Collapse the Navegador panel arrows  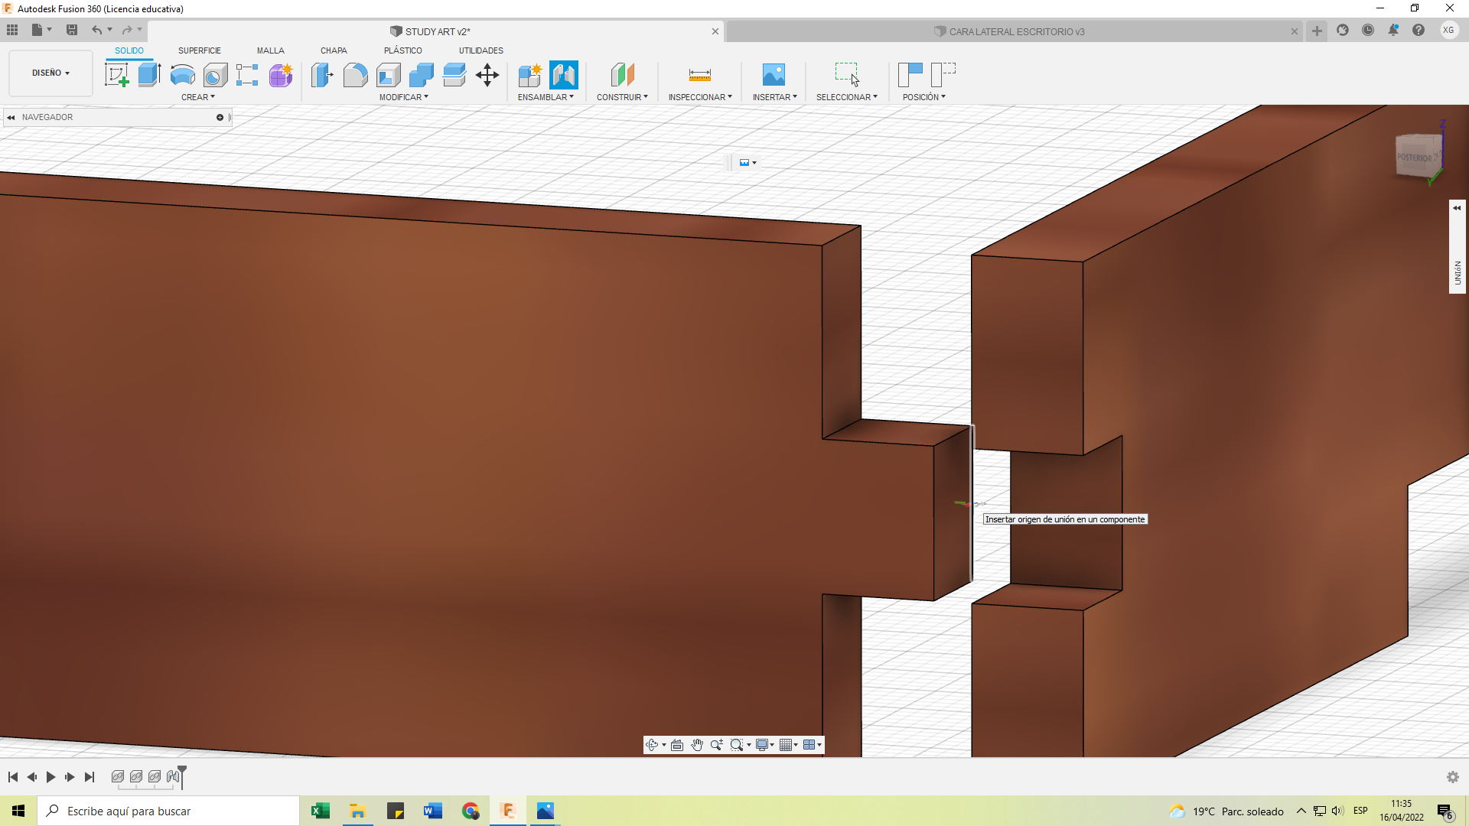[x=11, y=117]
